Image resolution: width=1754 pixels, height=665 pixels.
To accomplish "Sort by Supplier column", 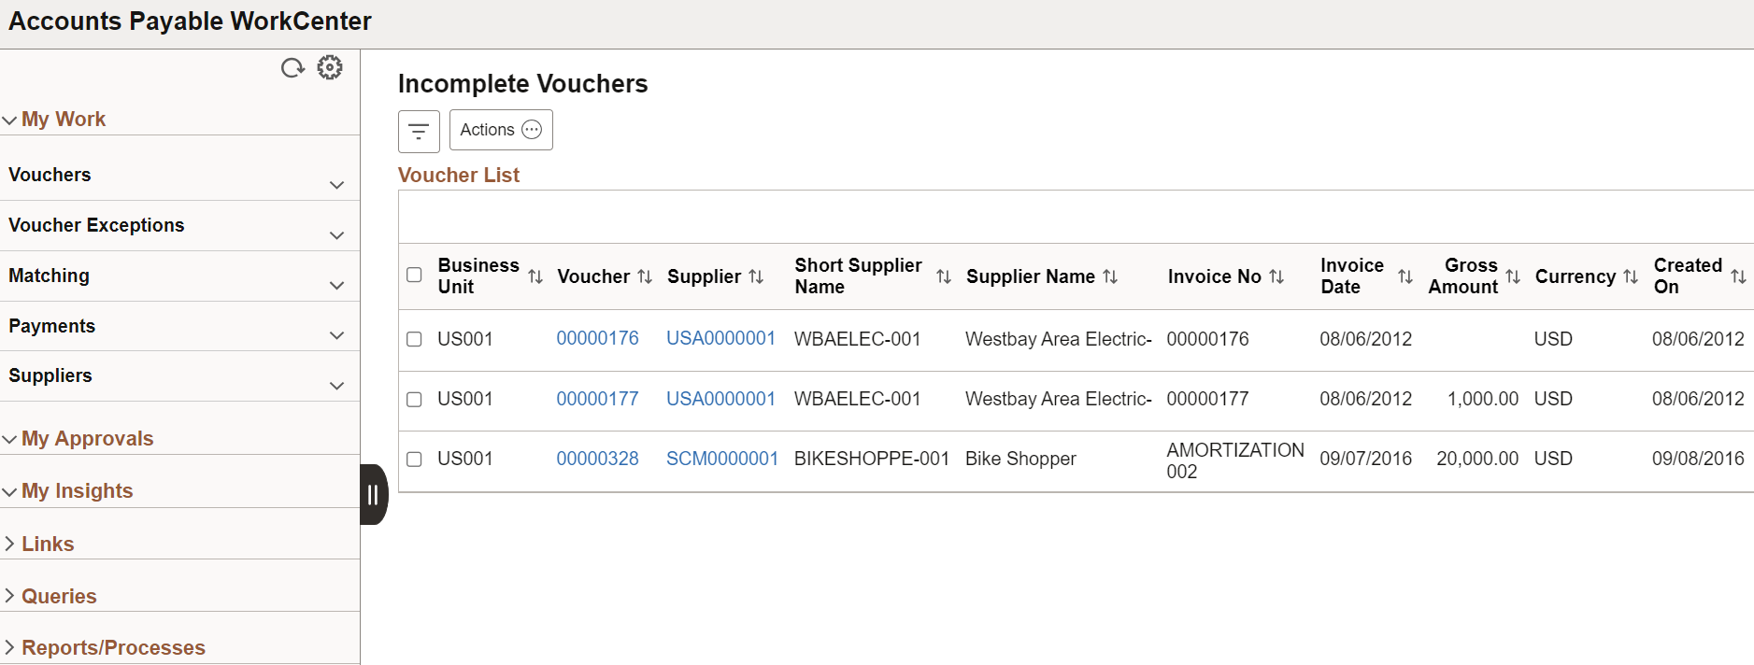I will 756,276.
